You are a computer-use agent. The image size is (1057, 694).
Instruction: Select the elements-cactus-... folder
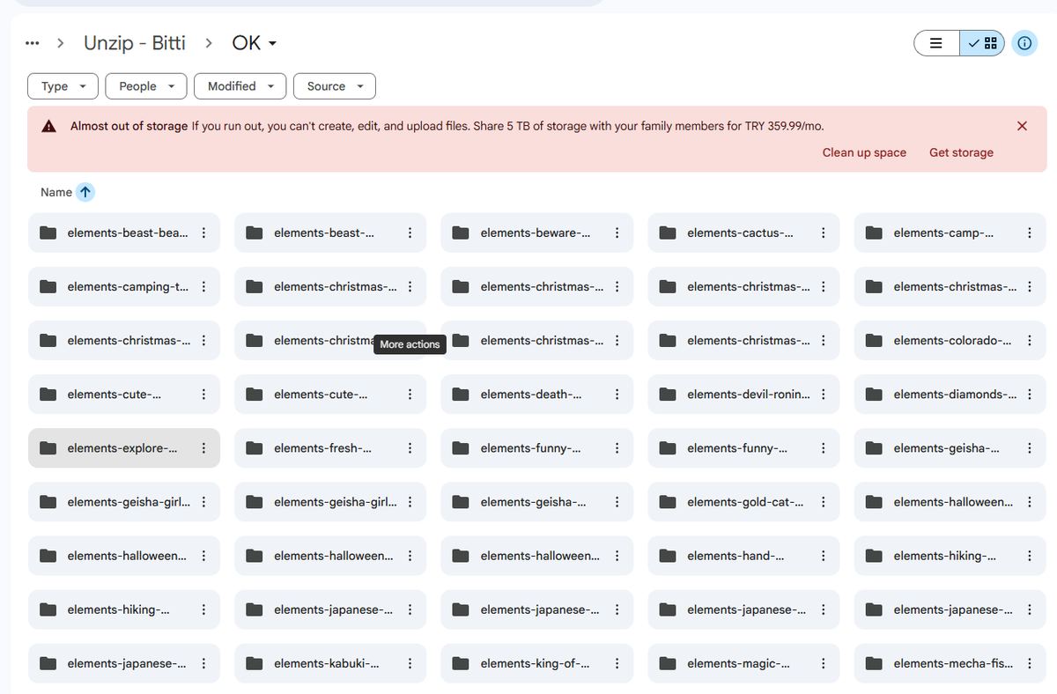[x=743, y=233]
